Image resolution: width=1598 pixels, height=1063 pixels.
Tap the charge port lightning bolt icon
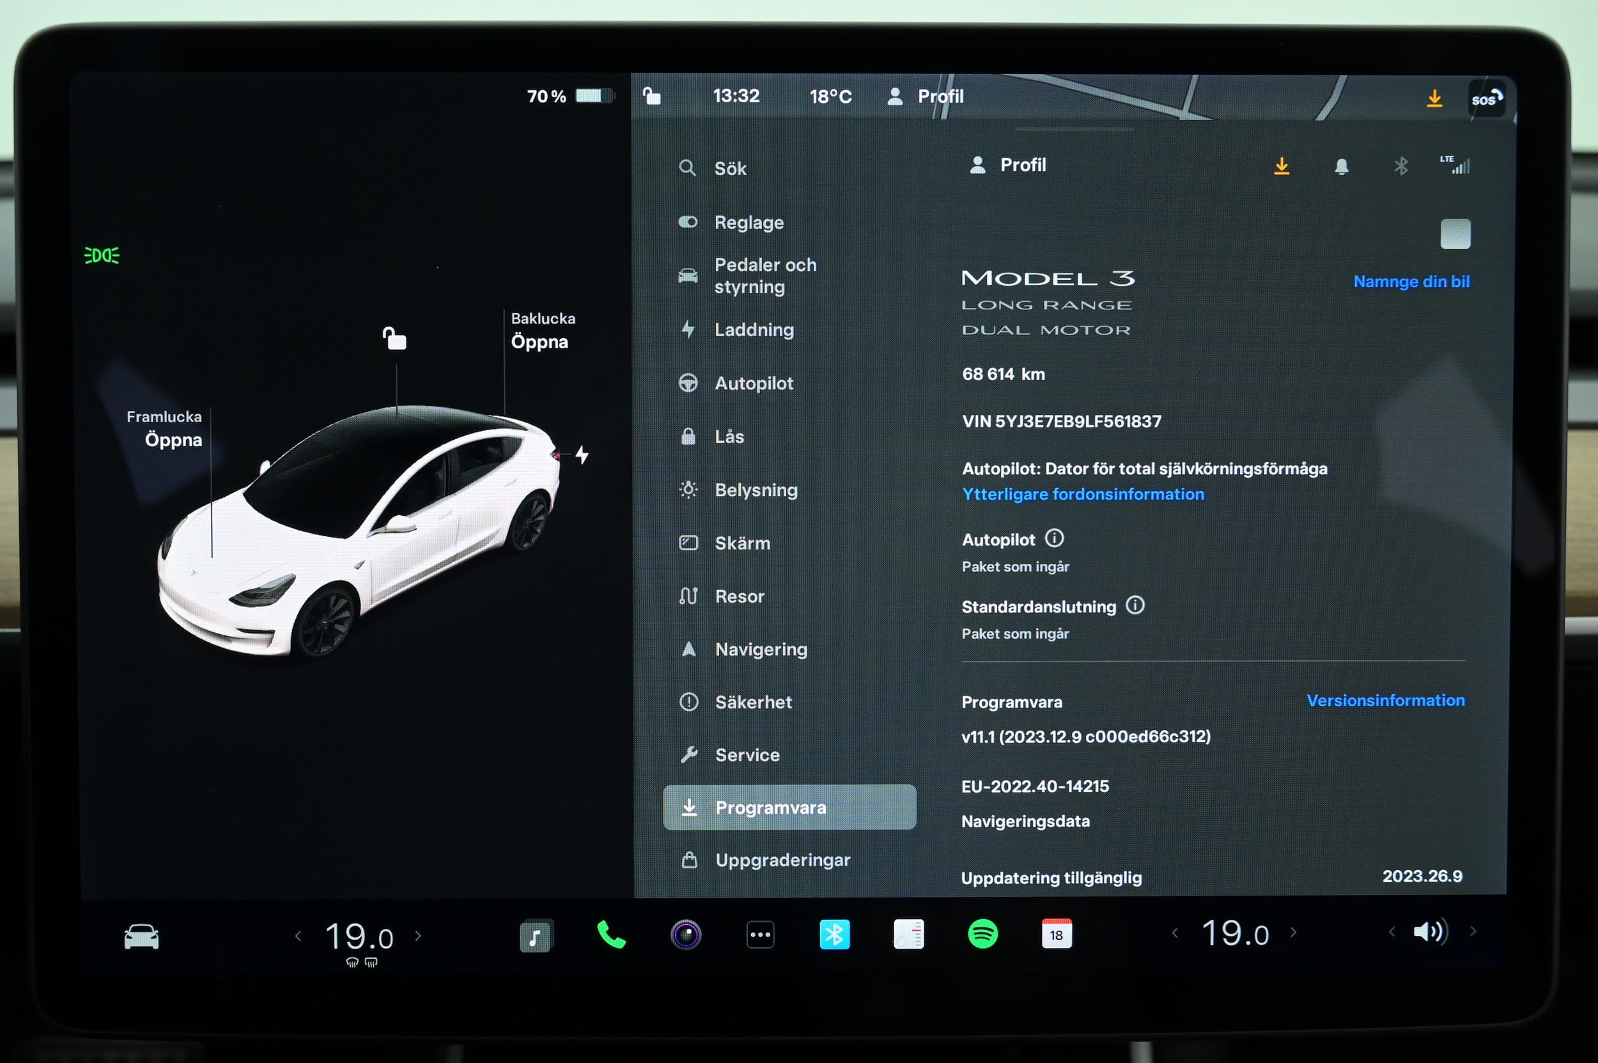(582, 454)
